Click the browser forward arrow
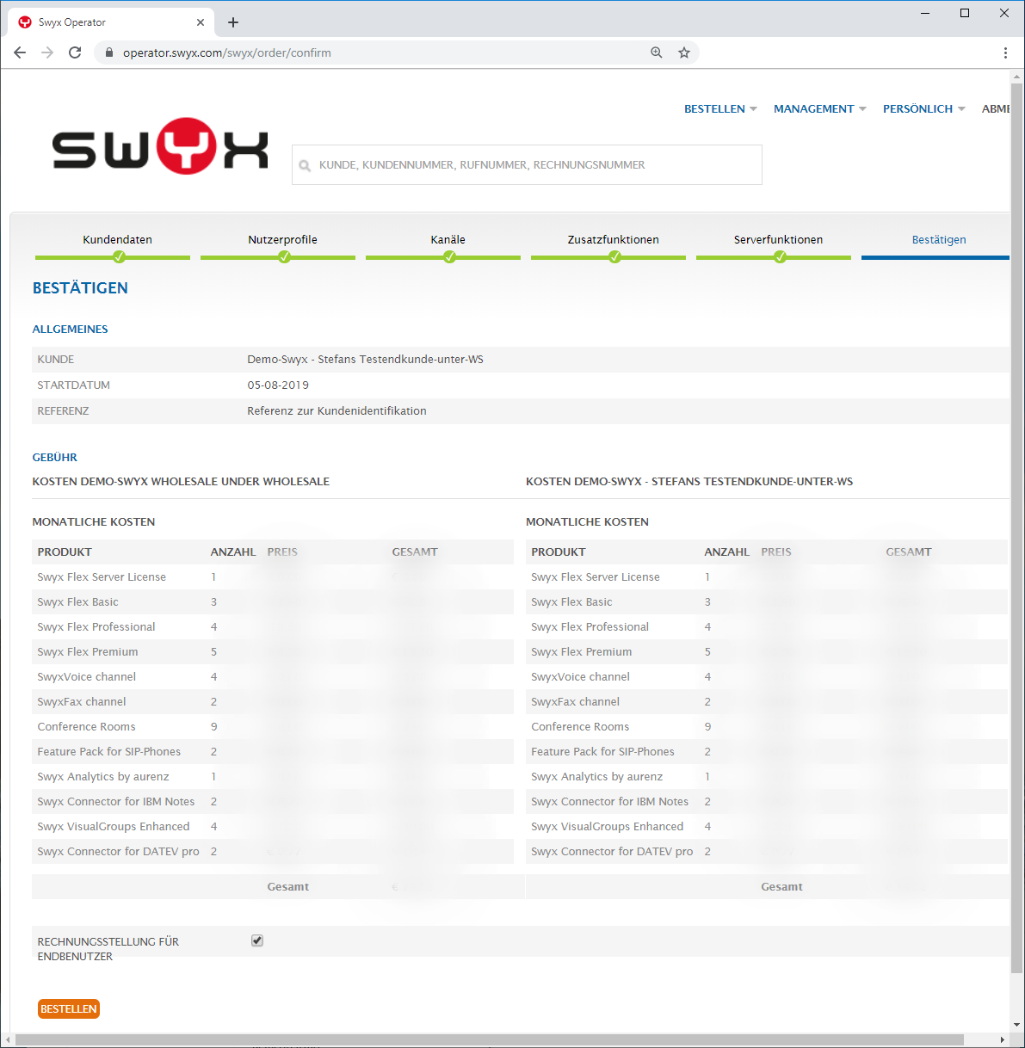The width and height of the screenshot is (1025, 1048). click(x=47, y=52)
